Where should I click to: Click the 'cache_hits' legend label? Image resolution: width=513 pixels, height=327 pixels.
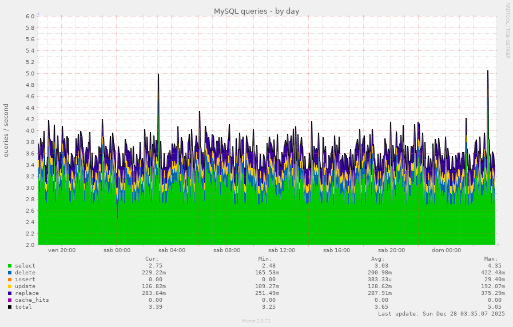click(x=31, y=300)
